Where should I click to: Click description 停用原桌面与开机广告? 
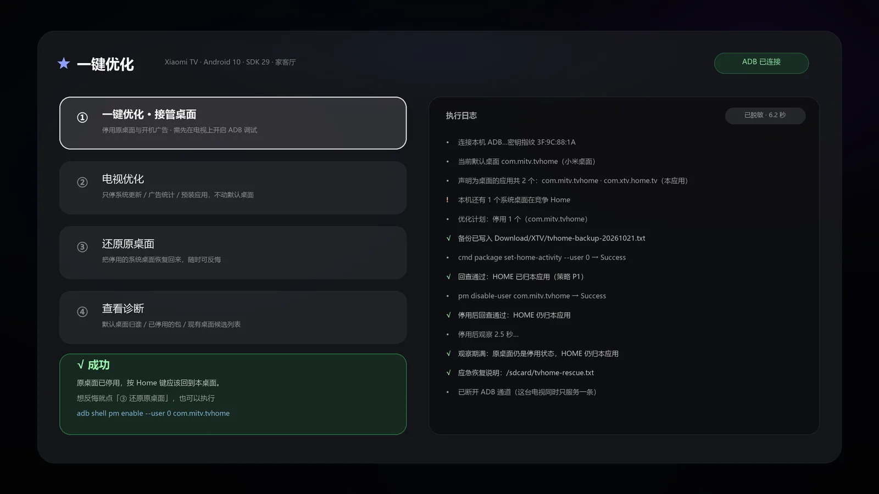click(179, 130)
